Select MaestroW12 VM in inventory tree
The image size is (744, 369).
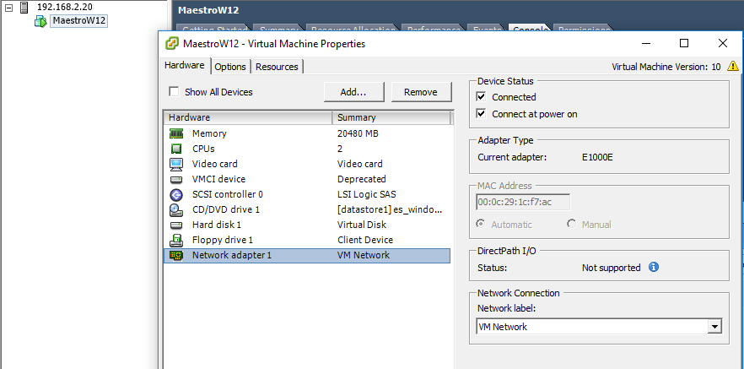[78, 20]
